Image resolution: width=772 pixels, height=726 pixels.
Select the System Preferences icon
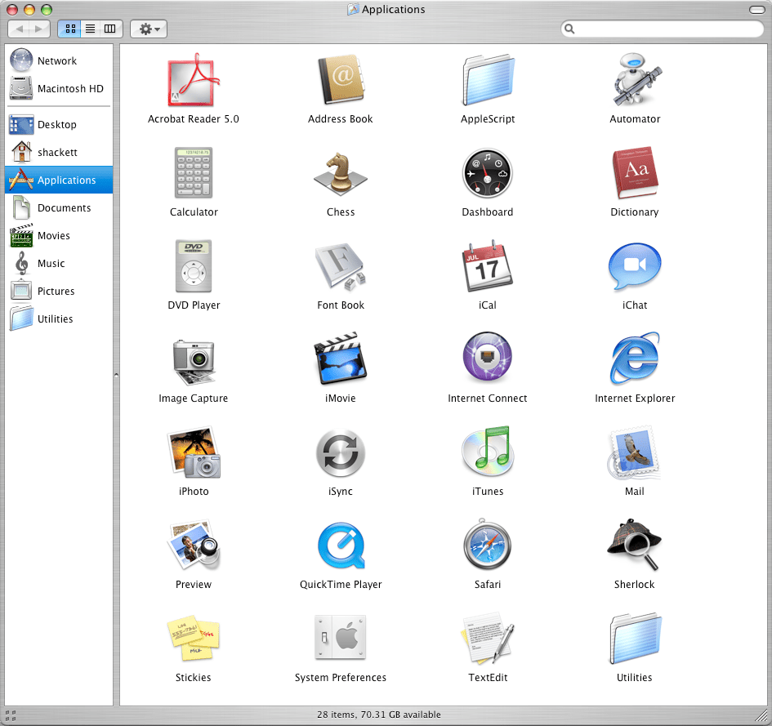tap(341, 639)
